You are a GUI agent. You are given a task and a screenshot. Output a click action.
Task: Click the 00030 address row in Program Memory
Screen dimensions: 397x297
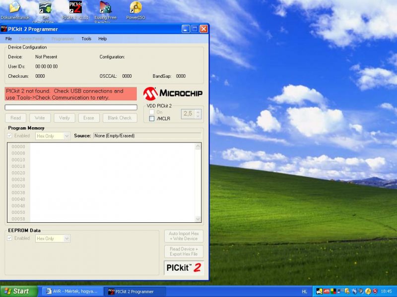(x=18, y=186)
